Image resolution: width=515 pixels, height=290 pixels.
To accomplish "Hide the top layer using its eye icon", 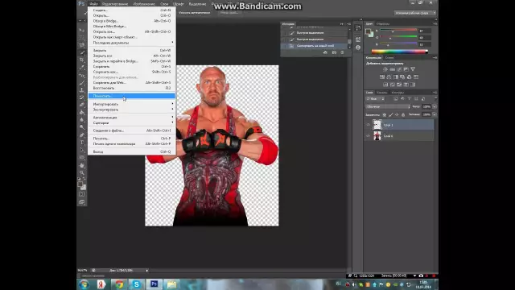I will pos(368,125).
